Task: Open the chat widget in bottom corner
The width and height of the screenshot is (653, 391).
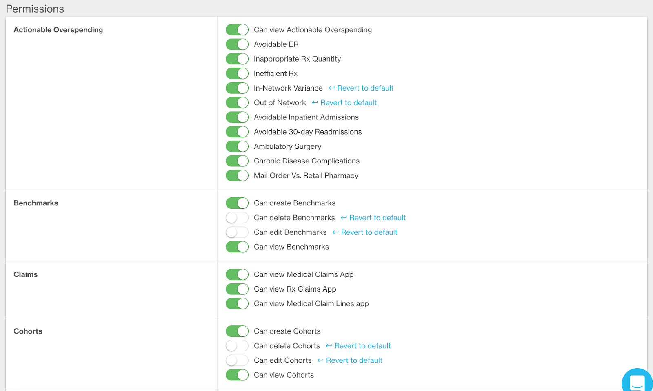Action: (637, 382)
